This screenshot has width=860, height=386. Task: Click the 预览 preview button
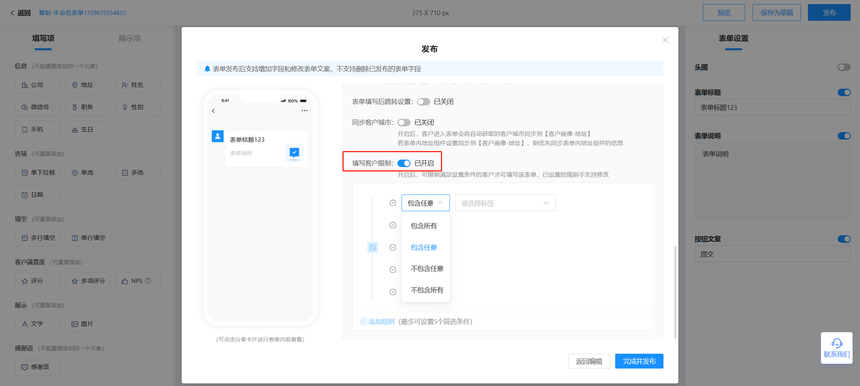(x=724, y=13)
